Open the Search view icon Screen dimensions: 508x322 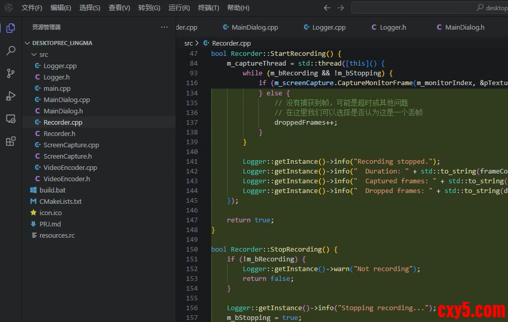pyautogui.click(x=11, y=51)
